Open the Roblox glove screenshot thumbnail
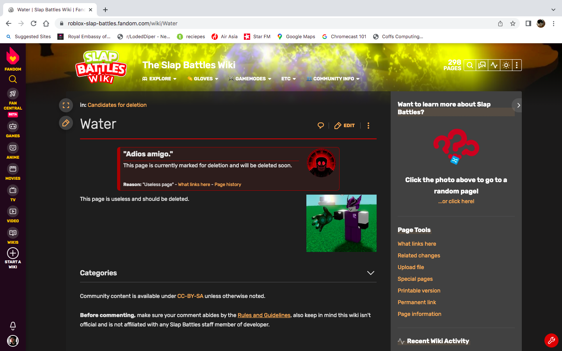This screenshot has width=562, height=351. tap(341, 223)
